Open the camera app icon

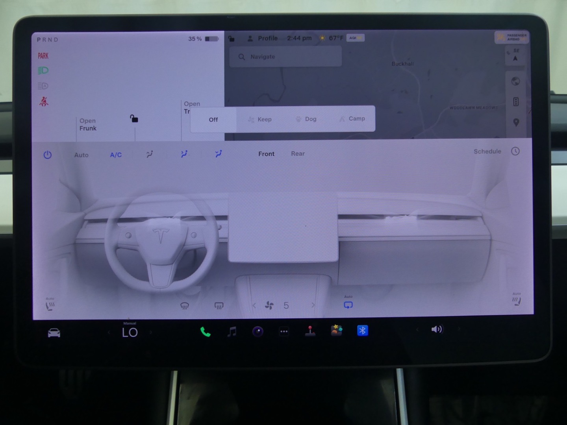point(258,332)
